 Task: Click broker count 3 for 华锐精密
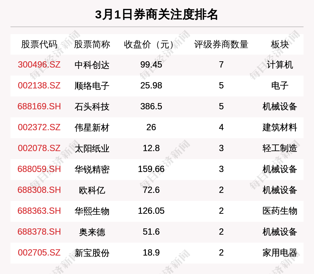click(x=221, y=169)
